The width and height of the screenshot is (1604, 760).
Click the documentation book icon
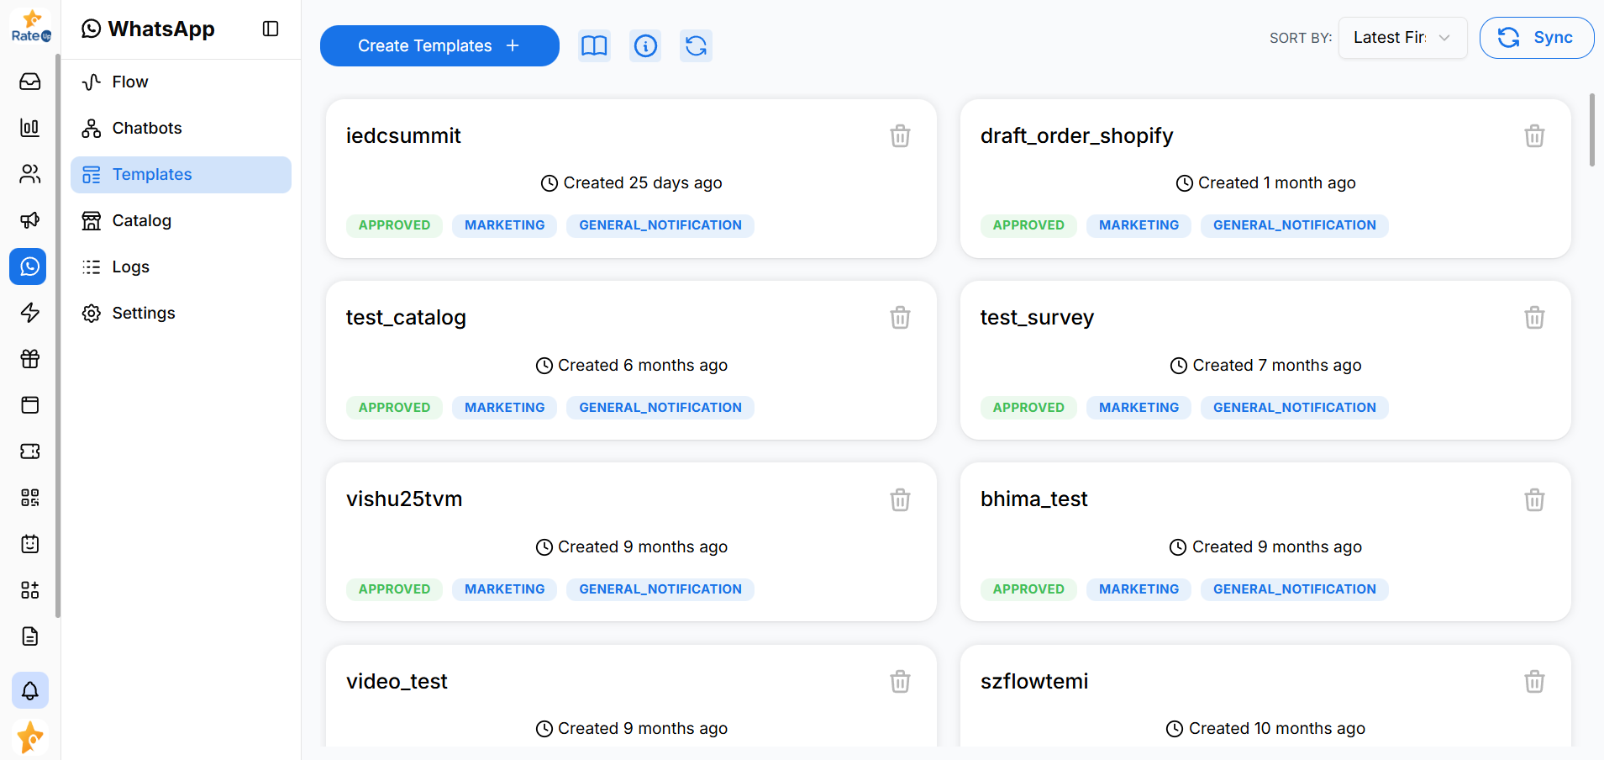(594, 46)
